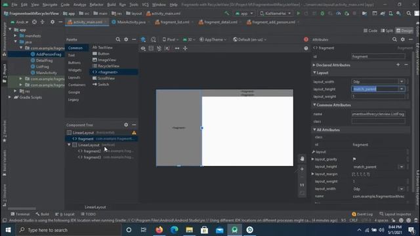The image size is (420, 236).
Task: Open Attributes panel settings gear
Action: click(402, 39)
